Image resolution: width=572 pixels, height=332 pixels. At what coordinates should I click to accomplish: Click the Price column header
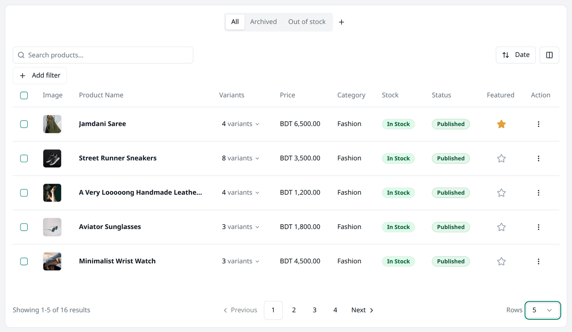coord(288,95)
